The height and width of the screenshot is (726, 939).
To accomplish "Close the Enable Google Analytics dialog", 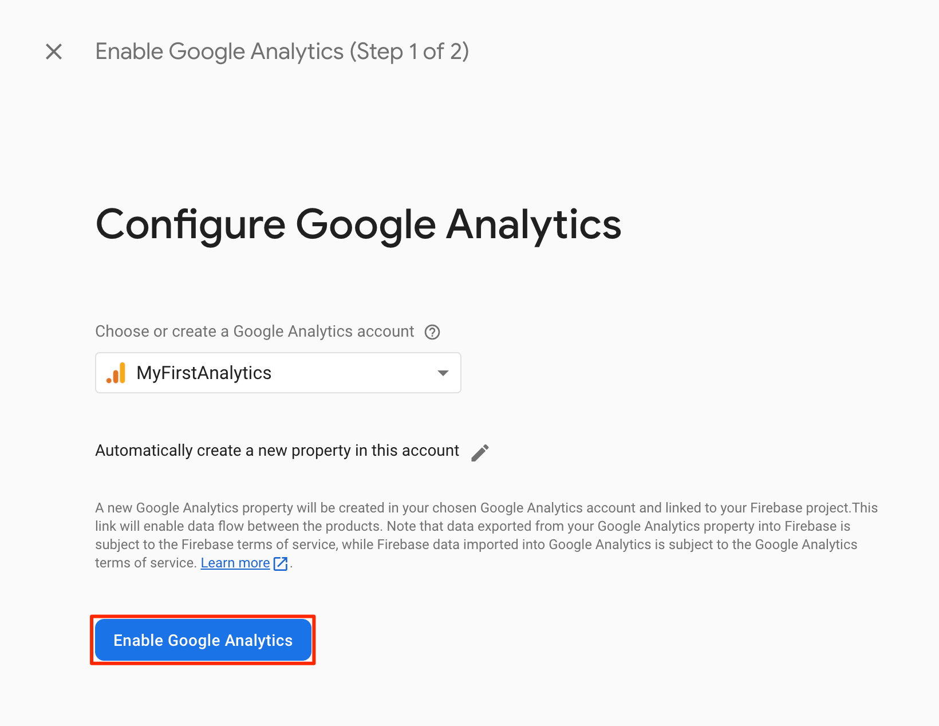I will (x=54, y=52).
